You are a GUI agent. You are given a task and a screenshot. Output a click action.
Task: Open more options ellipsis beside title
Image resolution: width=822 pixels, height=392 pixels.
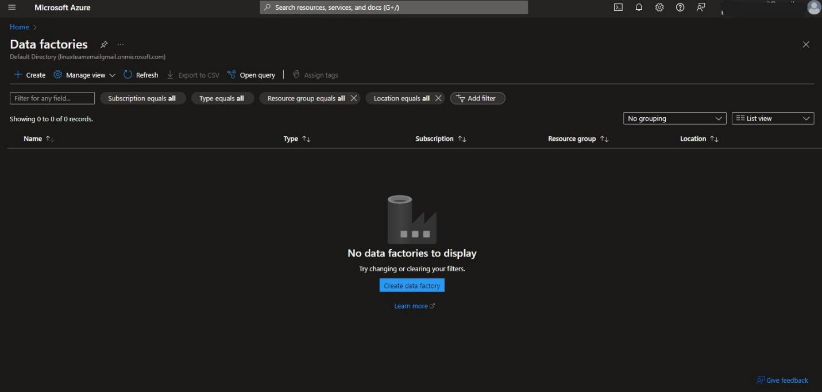coord(121,44)
